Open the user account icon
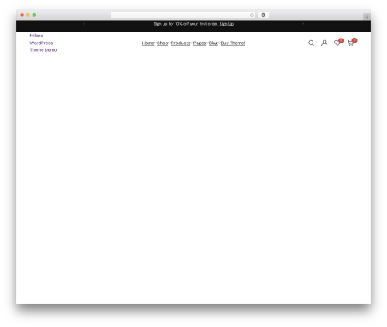This screenshot has height=327, width=387. point(324,43)
